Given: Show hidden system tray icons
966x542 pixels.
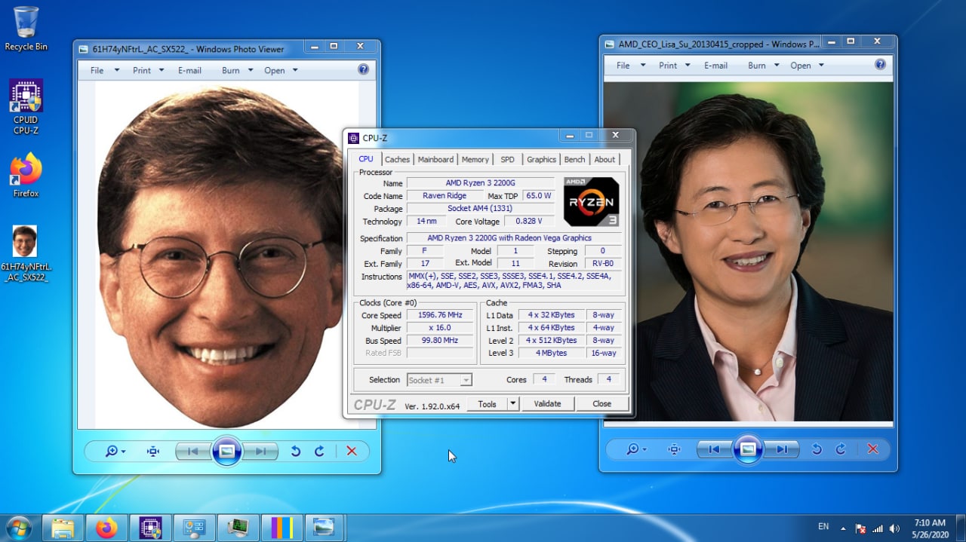Looking at the screenshot, I should pyautogui.click(x=843, y=528).
